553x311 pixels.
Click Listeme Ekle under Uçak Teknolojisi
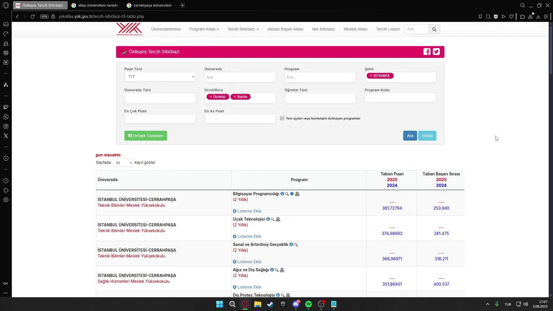click(x=247, y=236)
